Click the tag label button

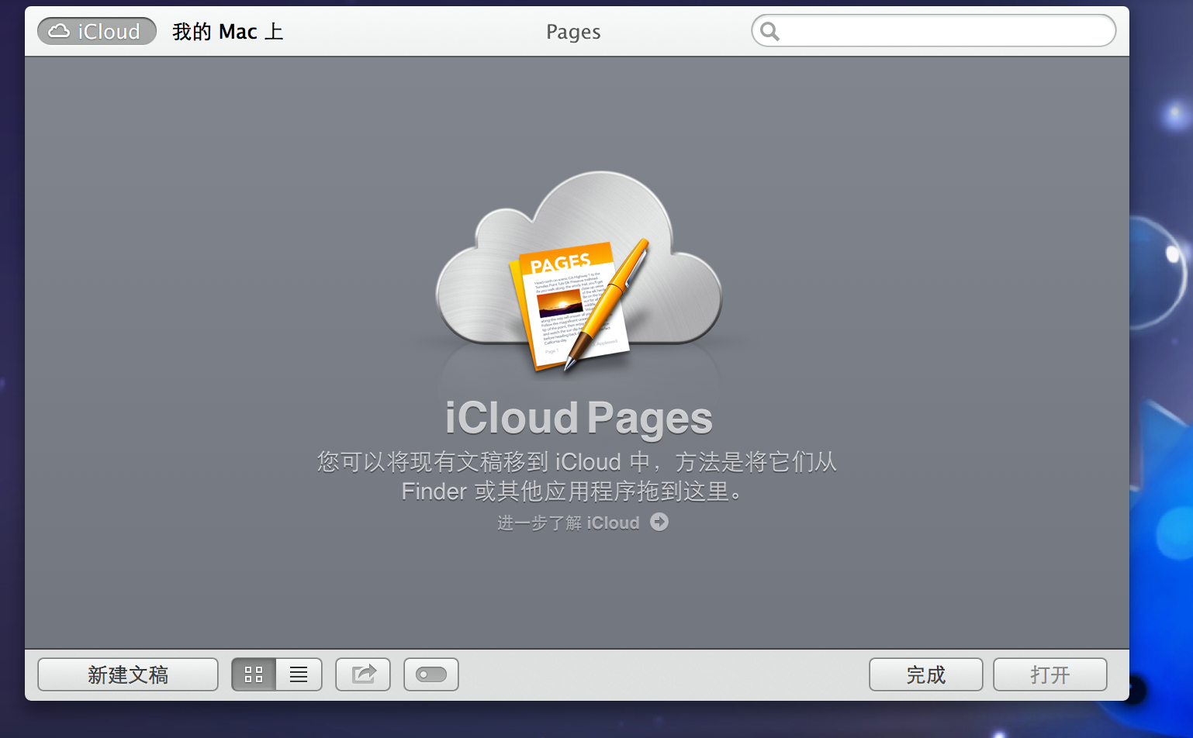click(x=431, y=674)
